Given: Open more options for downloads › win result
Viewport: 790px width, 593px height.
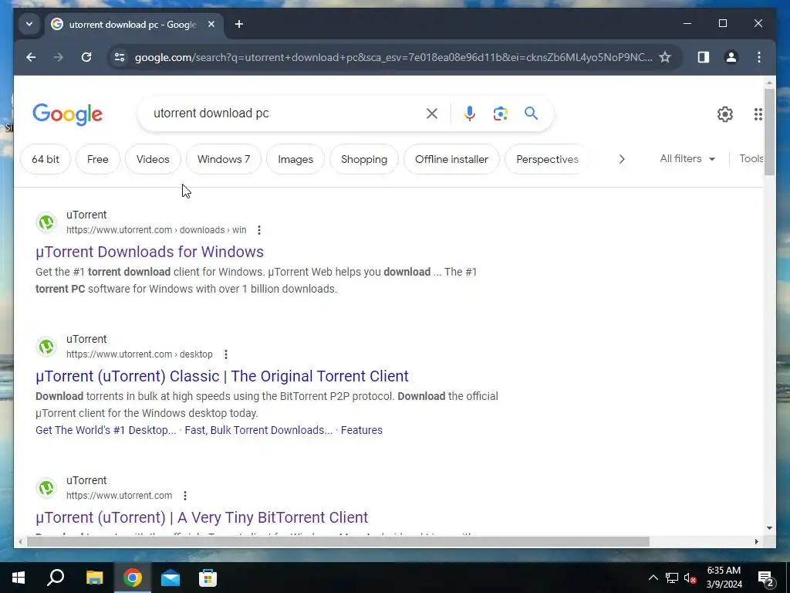Looking at the screenshot, I should [259, 230].
